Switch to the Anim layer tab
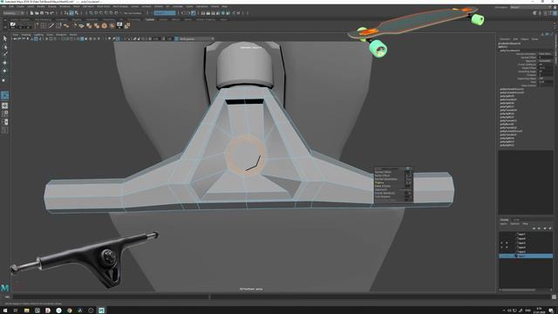 pyautogui.click(x=516, y=220)
